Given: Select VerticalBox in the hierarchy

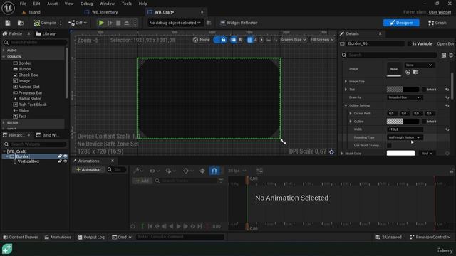Looking at the screenshot, I should coord(28,161).
